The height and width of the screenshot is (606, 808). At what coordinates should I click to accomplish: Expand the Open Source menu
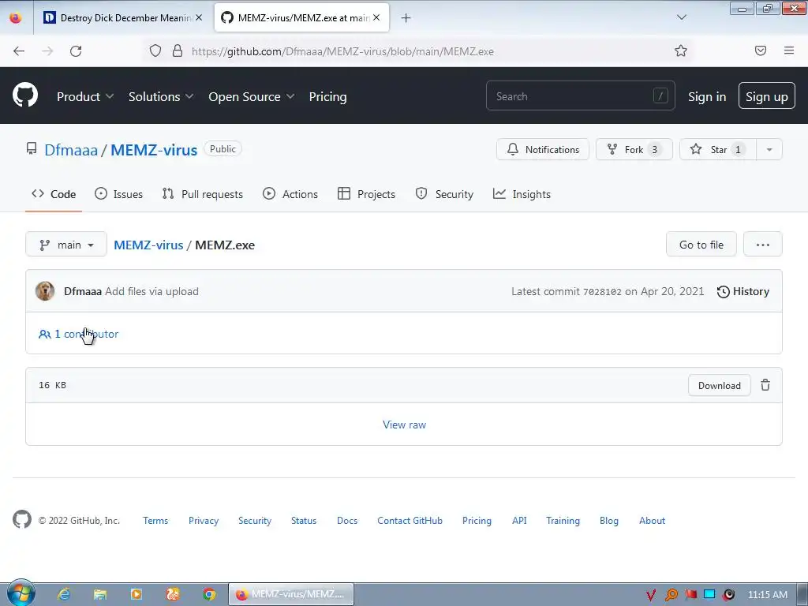coord(252,97)
